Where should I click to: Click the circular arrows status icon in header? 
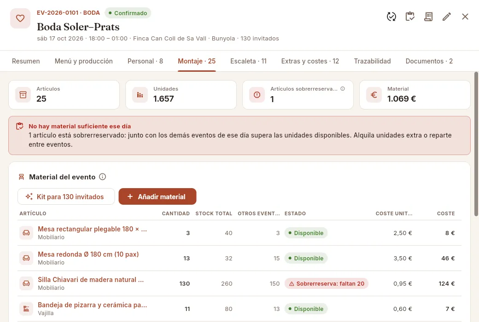[391, 17]
